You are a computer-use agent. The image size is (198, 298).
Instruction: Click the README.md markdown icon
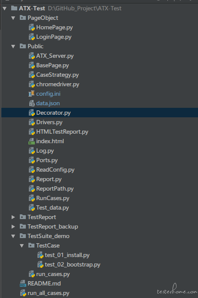(23, 283)
